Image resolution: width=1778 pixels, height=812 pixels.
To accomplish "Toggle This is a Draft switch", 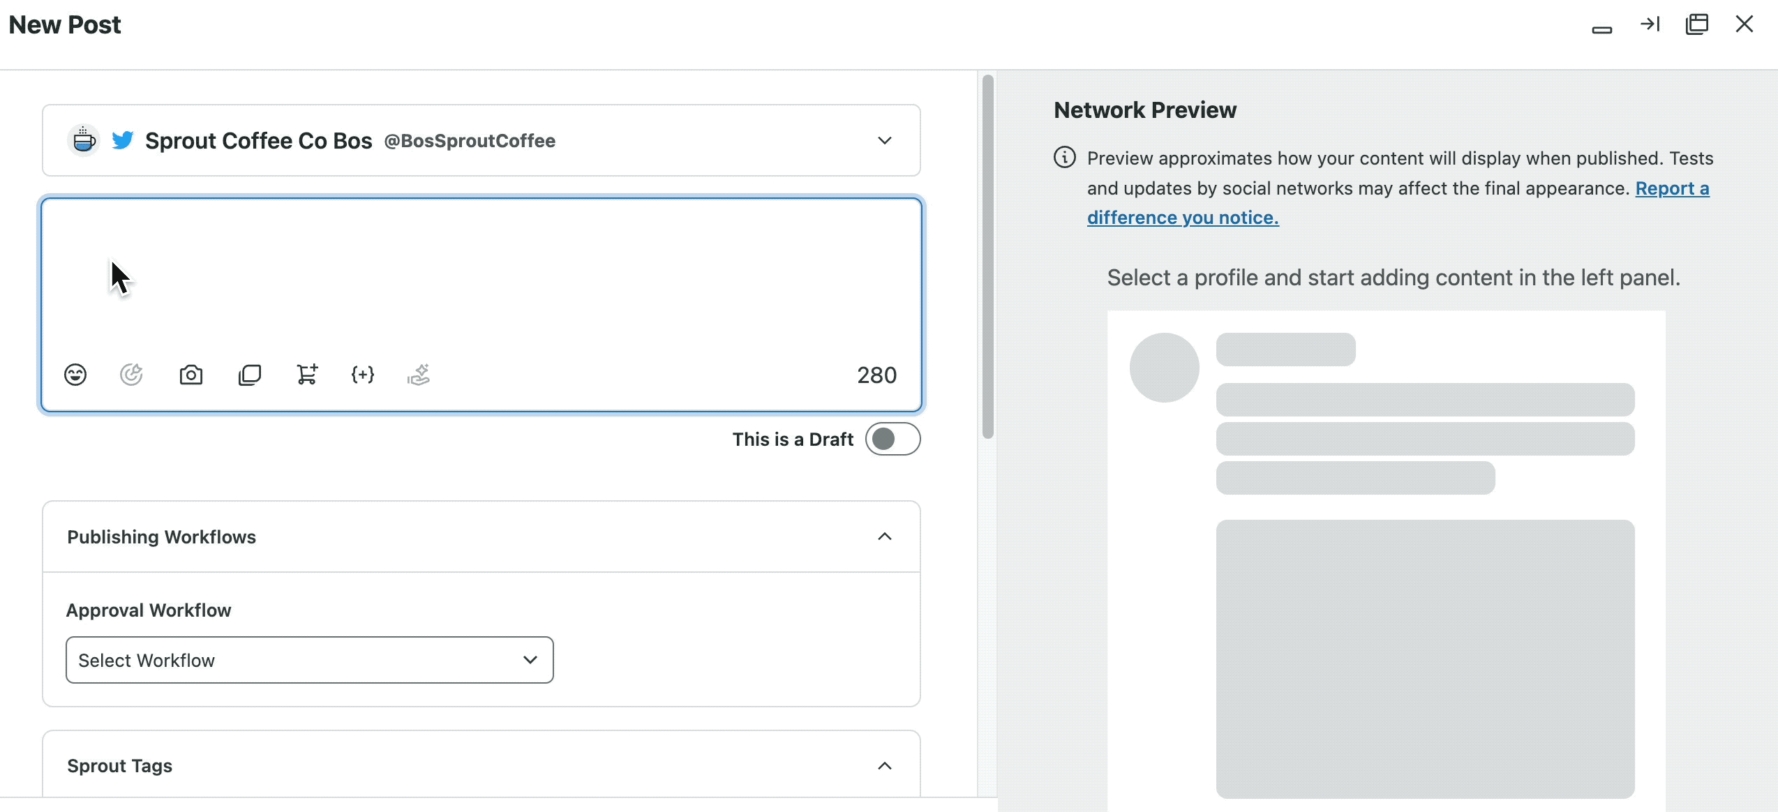I will (892, 439).
